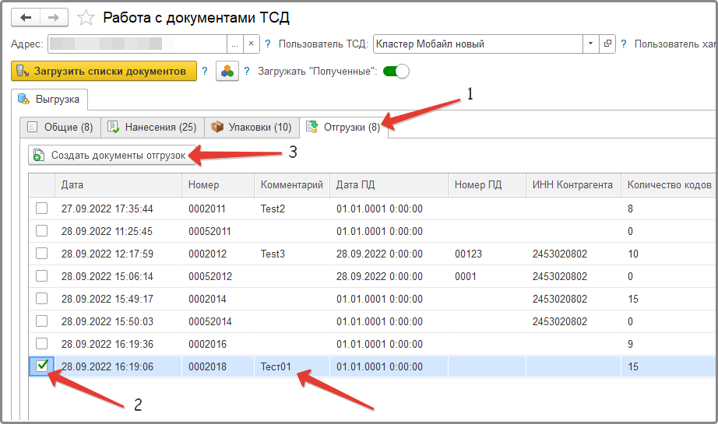
Task: Click the Кластер Мобайл новый field
Action: click(x=478, y=44)
